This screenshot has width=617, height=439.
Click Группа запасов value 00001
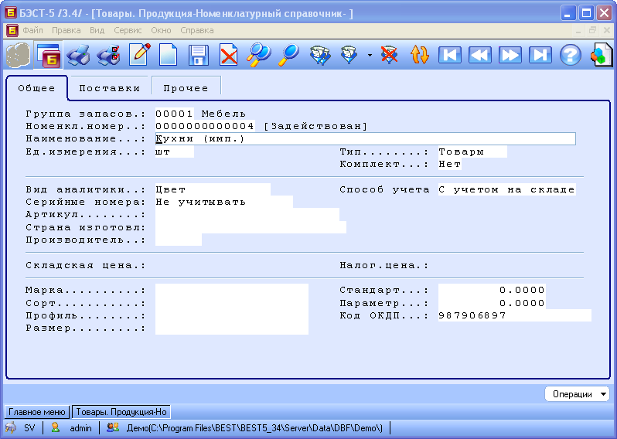[x=174, y=114]
